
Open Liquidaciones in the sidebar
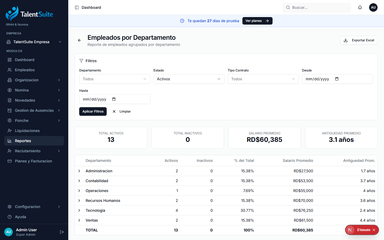34,131
